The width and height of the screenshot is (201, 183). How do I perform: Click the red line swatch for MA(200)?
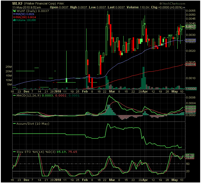tap(14, 17)
